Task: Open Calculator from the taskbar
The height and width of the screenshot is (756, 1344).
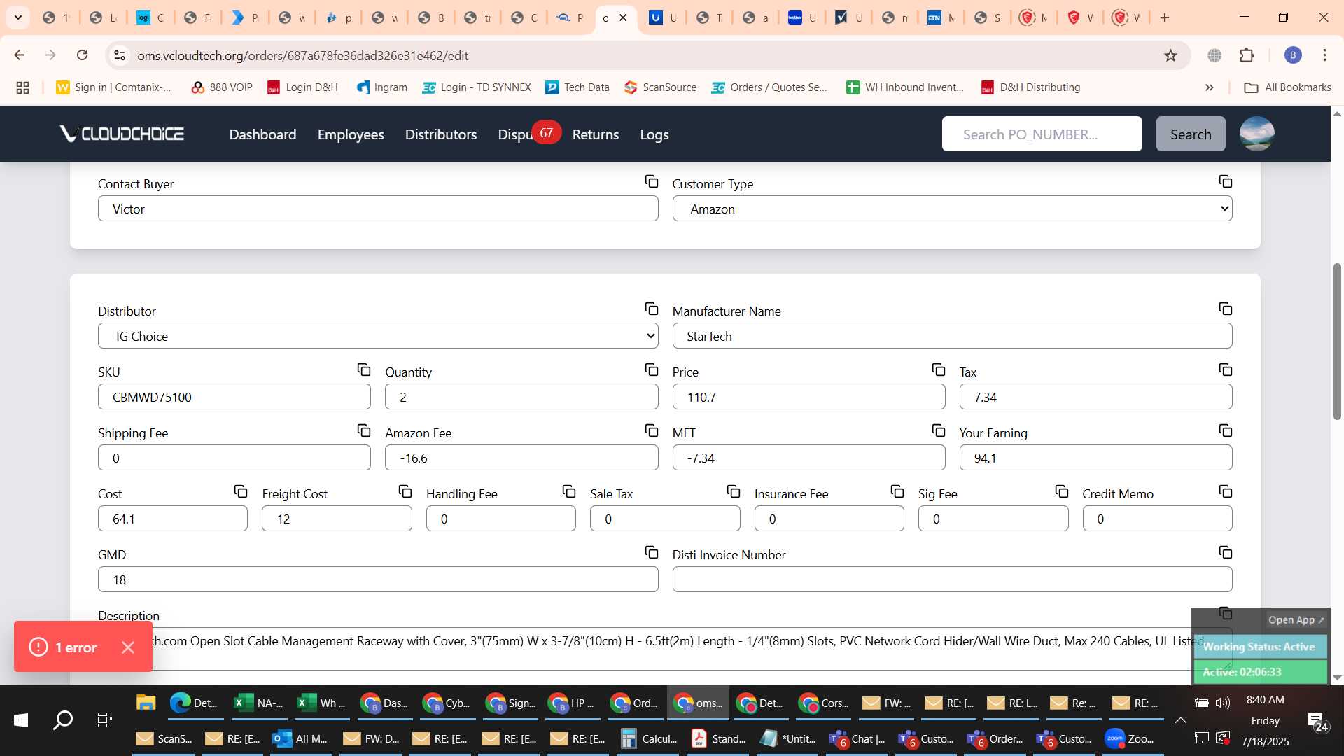Action: 650,738
